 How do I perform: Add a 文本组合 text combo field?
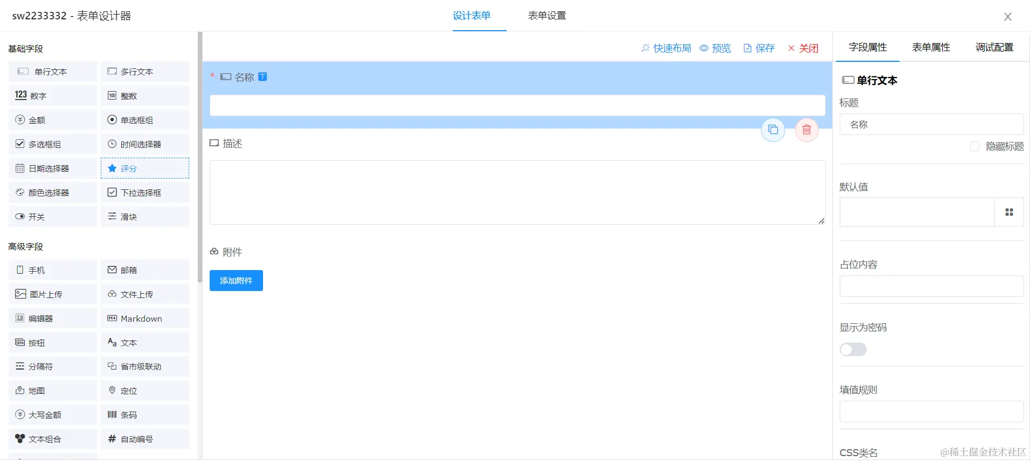pos(53,439)
